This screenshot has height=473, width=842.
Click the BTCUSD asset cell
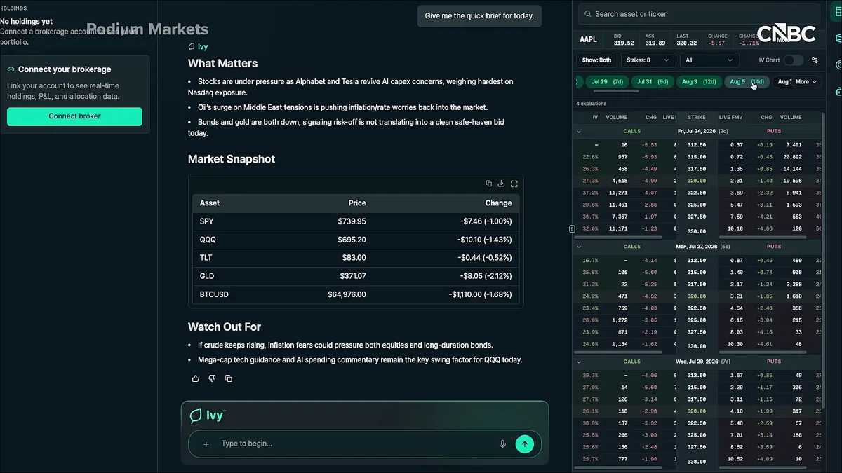pos(214,294)
